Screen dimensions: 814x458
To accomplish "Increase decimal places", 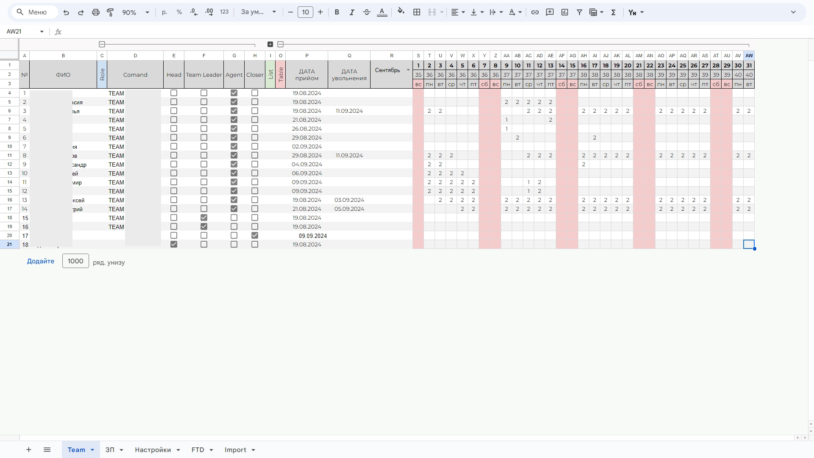I will click(x=209, y=12).
